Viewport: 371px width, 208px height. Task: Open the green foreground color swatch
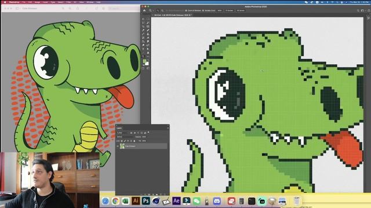coord(144,61)
